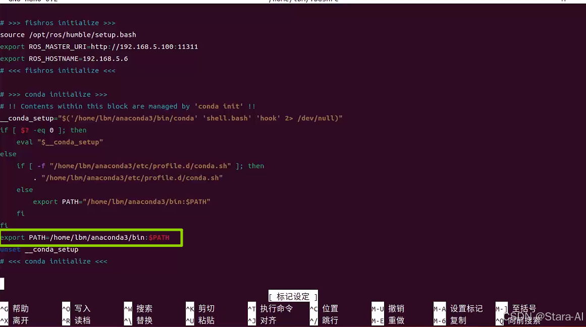Click the ^U 粘贴 paste shortcut
This screenshot has height=327, width=586.
(x=200, y=320)
